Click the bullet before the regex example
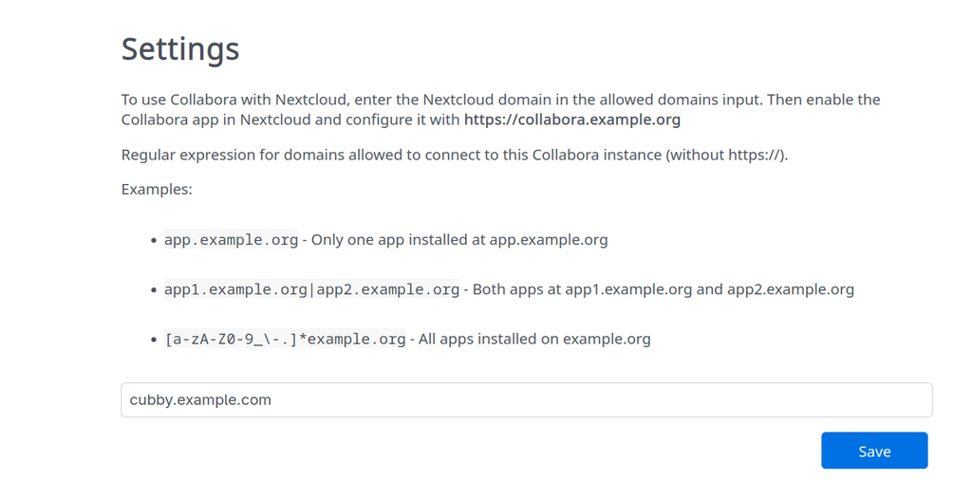The width and height of the screenshot is (972, 480). pos(154,340)
